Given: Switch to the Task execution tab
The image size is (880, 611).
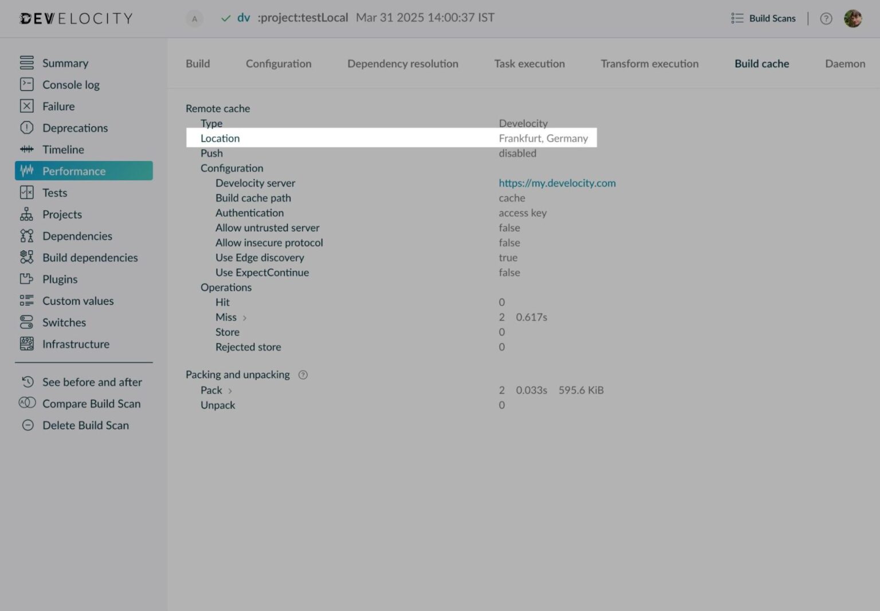Looking at the screenshot, I should [529, 64].
